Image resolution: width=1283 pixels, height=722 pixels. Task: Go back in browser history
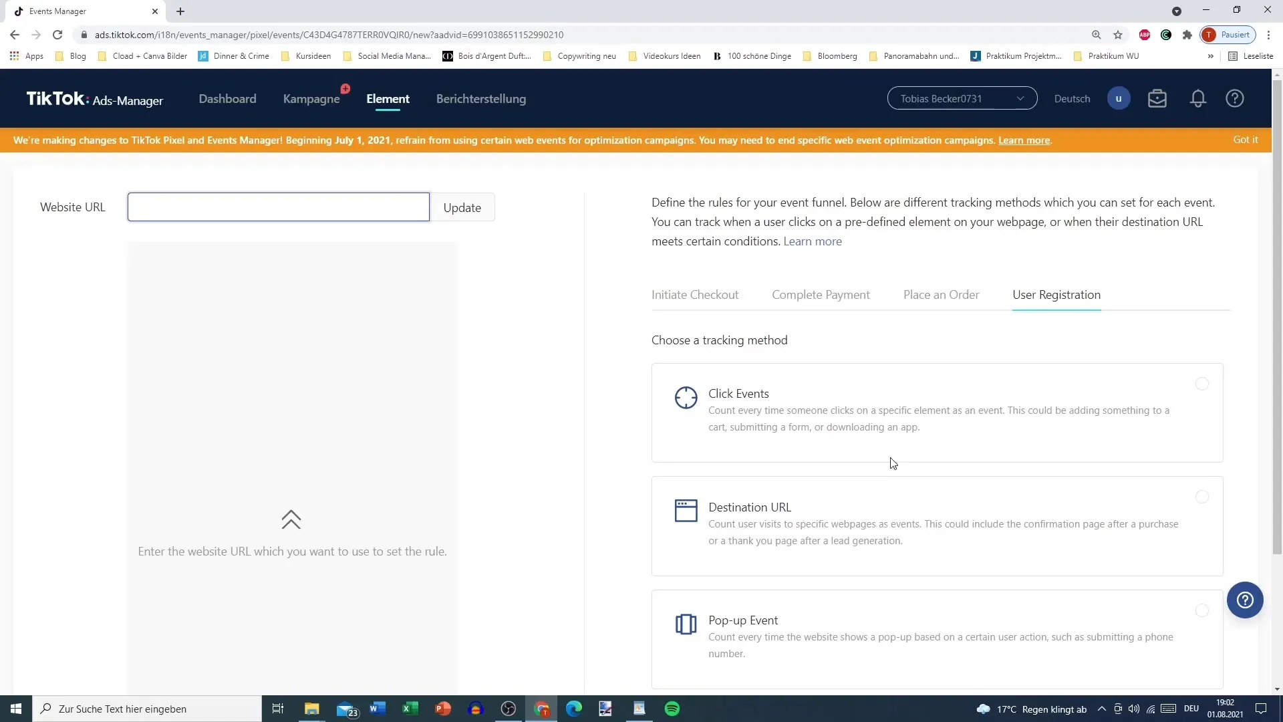[15, 35]
